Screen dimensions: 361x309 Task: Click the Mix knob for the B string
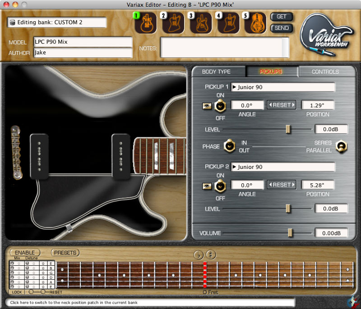point(12,268)
